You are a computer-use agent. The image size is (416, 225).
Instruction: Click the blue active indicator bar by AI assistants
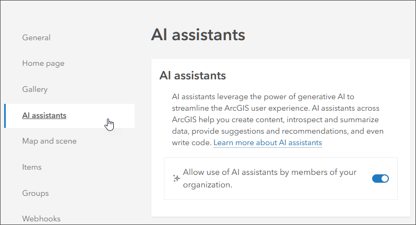(5, 115)
